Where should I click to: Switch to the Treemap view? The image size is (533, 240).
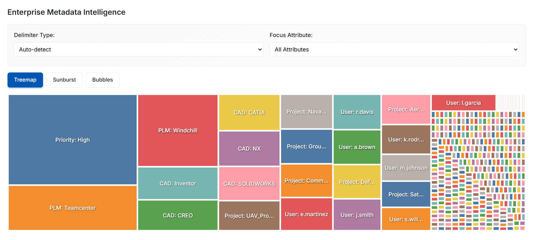[25, 80]
